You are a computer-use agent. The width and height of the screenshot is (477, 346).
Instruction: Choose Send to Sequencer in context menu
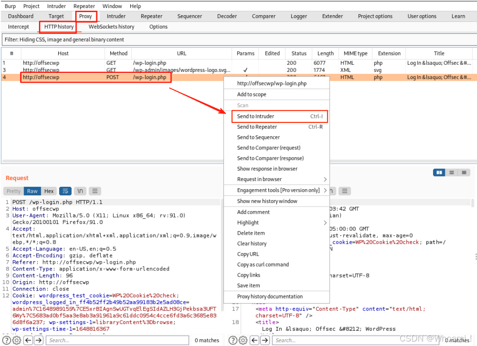coord(276,138)
